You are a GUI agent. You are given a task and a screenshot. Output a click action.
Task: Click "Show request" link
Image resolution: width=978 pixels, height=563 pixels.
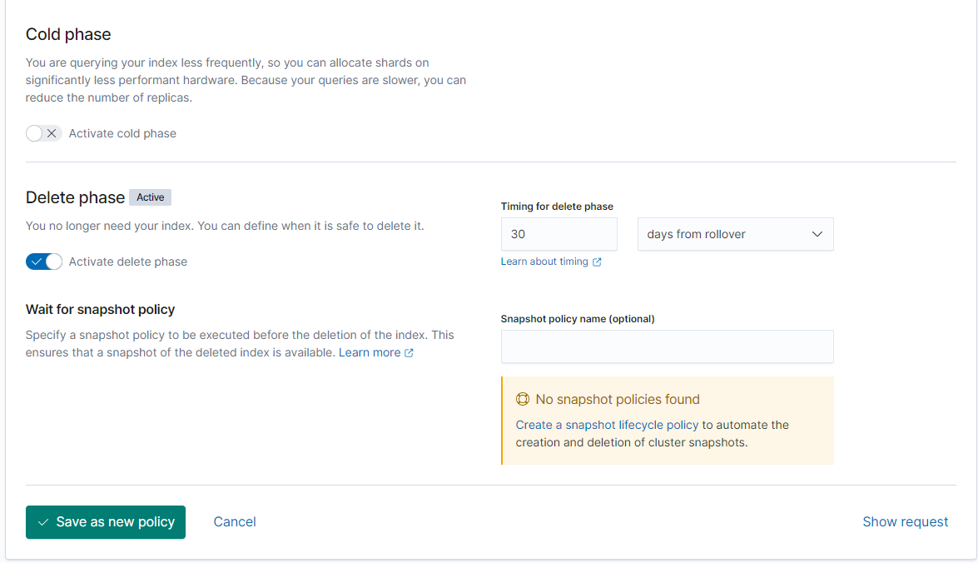coord(905,522)
